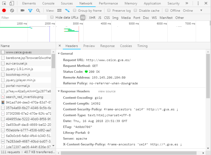This screenshot has height=155, width=211.
Task: Filter requests by Img type
Action: 115,18
